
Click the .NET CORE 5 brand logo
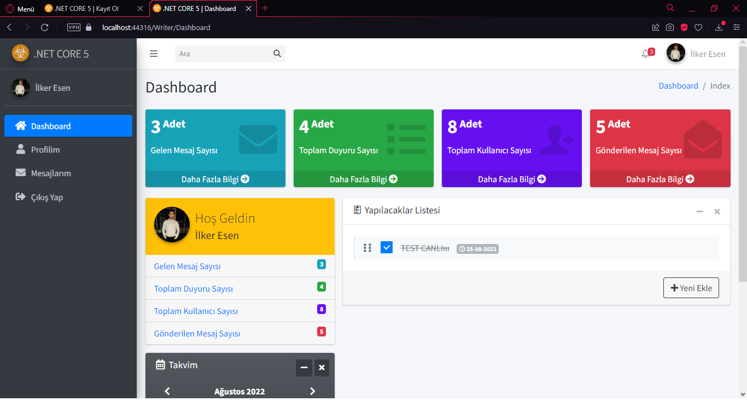pos(20,53)
